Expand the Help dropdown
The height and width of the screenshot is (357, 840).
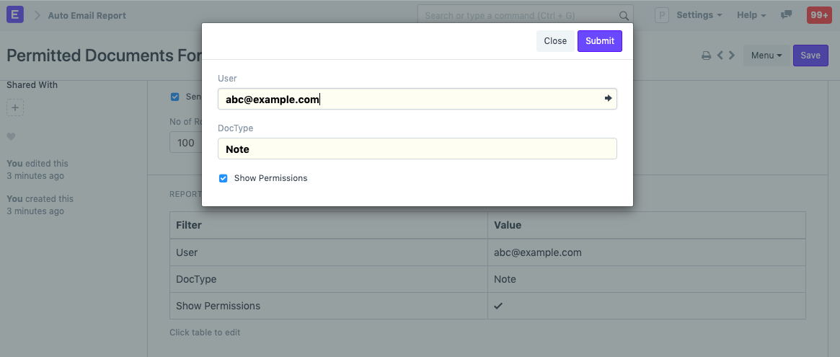point(751,15)
